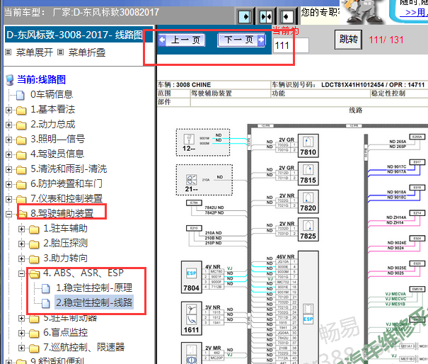
Task: Click component 7820 in the wiring diagram
Action: [308, 202]
